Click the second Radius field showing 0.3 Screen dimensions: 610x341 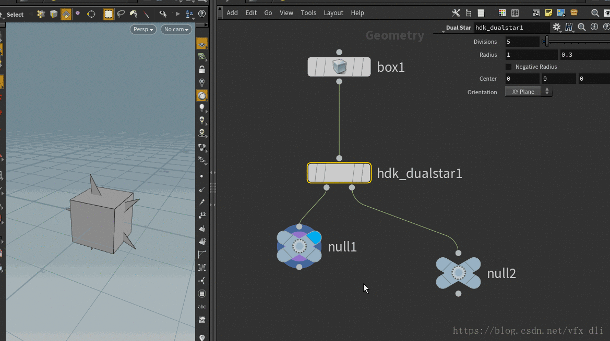[x=585, y=55]
